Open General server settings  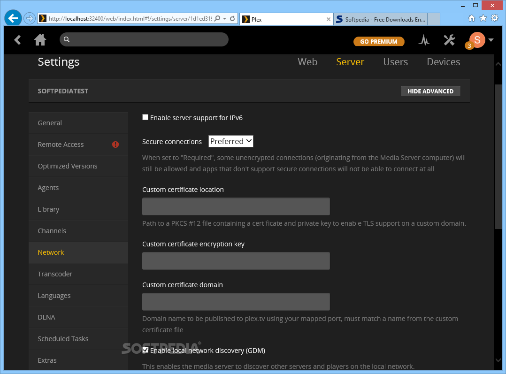78,123
